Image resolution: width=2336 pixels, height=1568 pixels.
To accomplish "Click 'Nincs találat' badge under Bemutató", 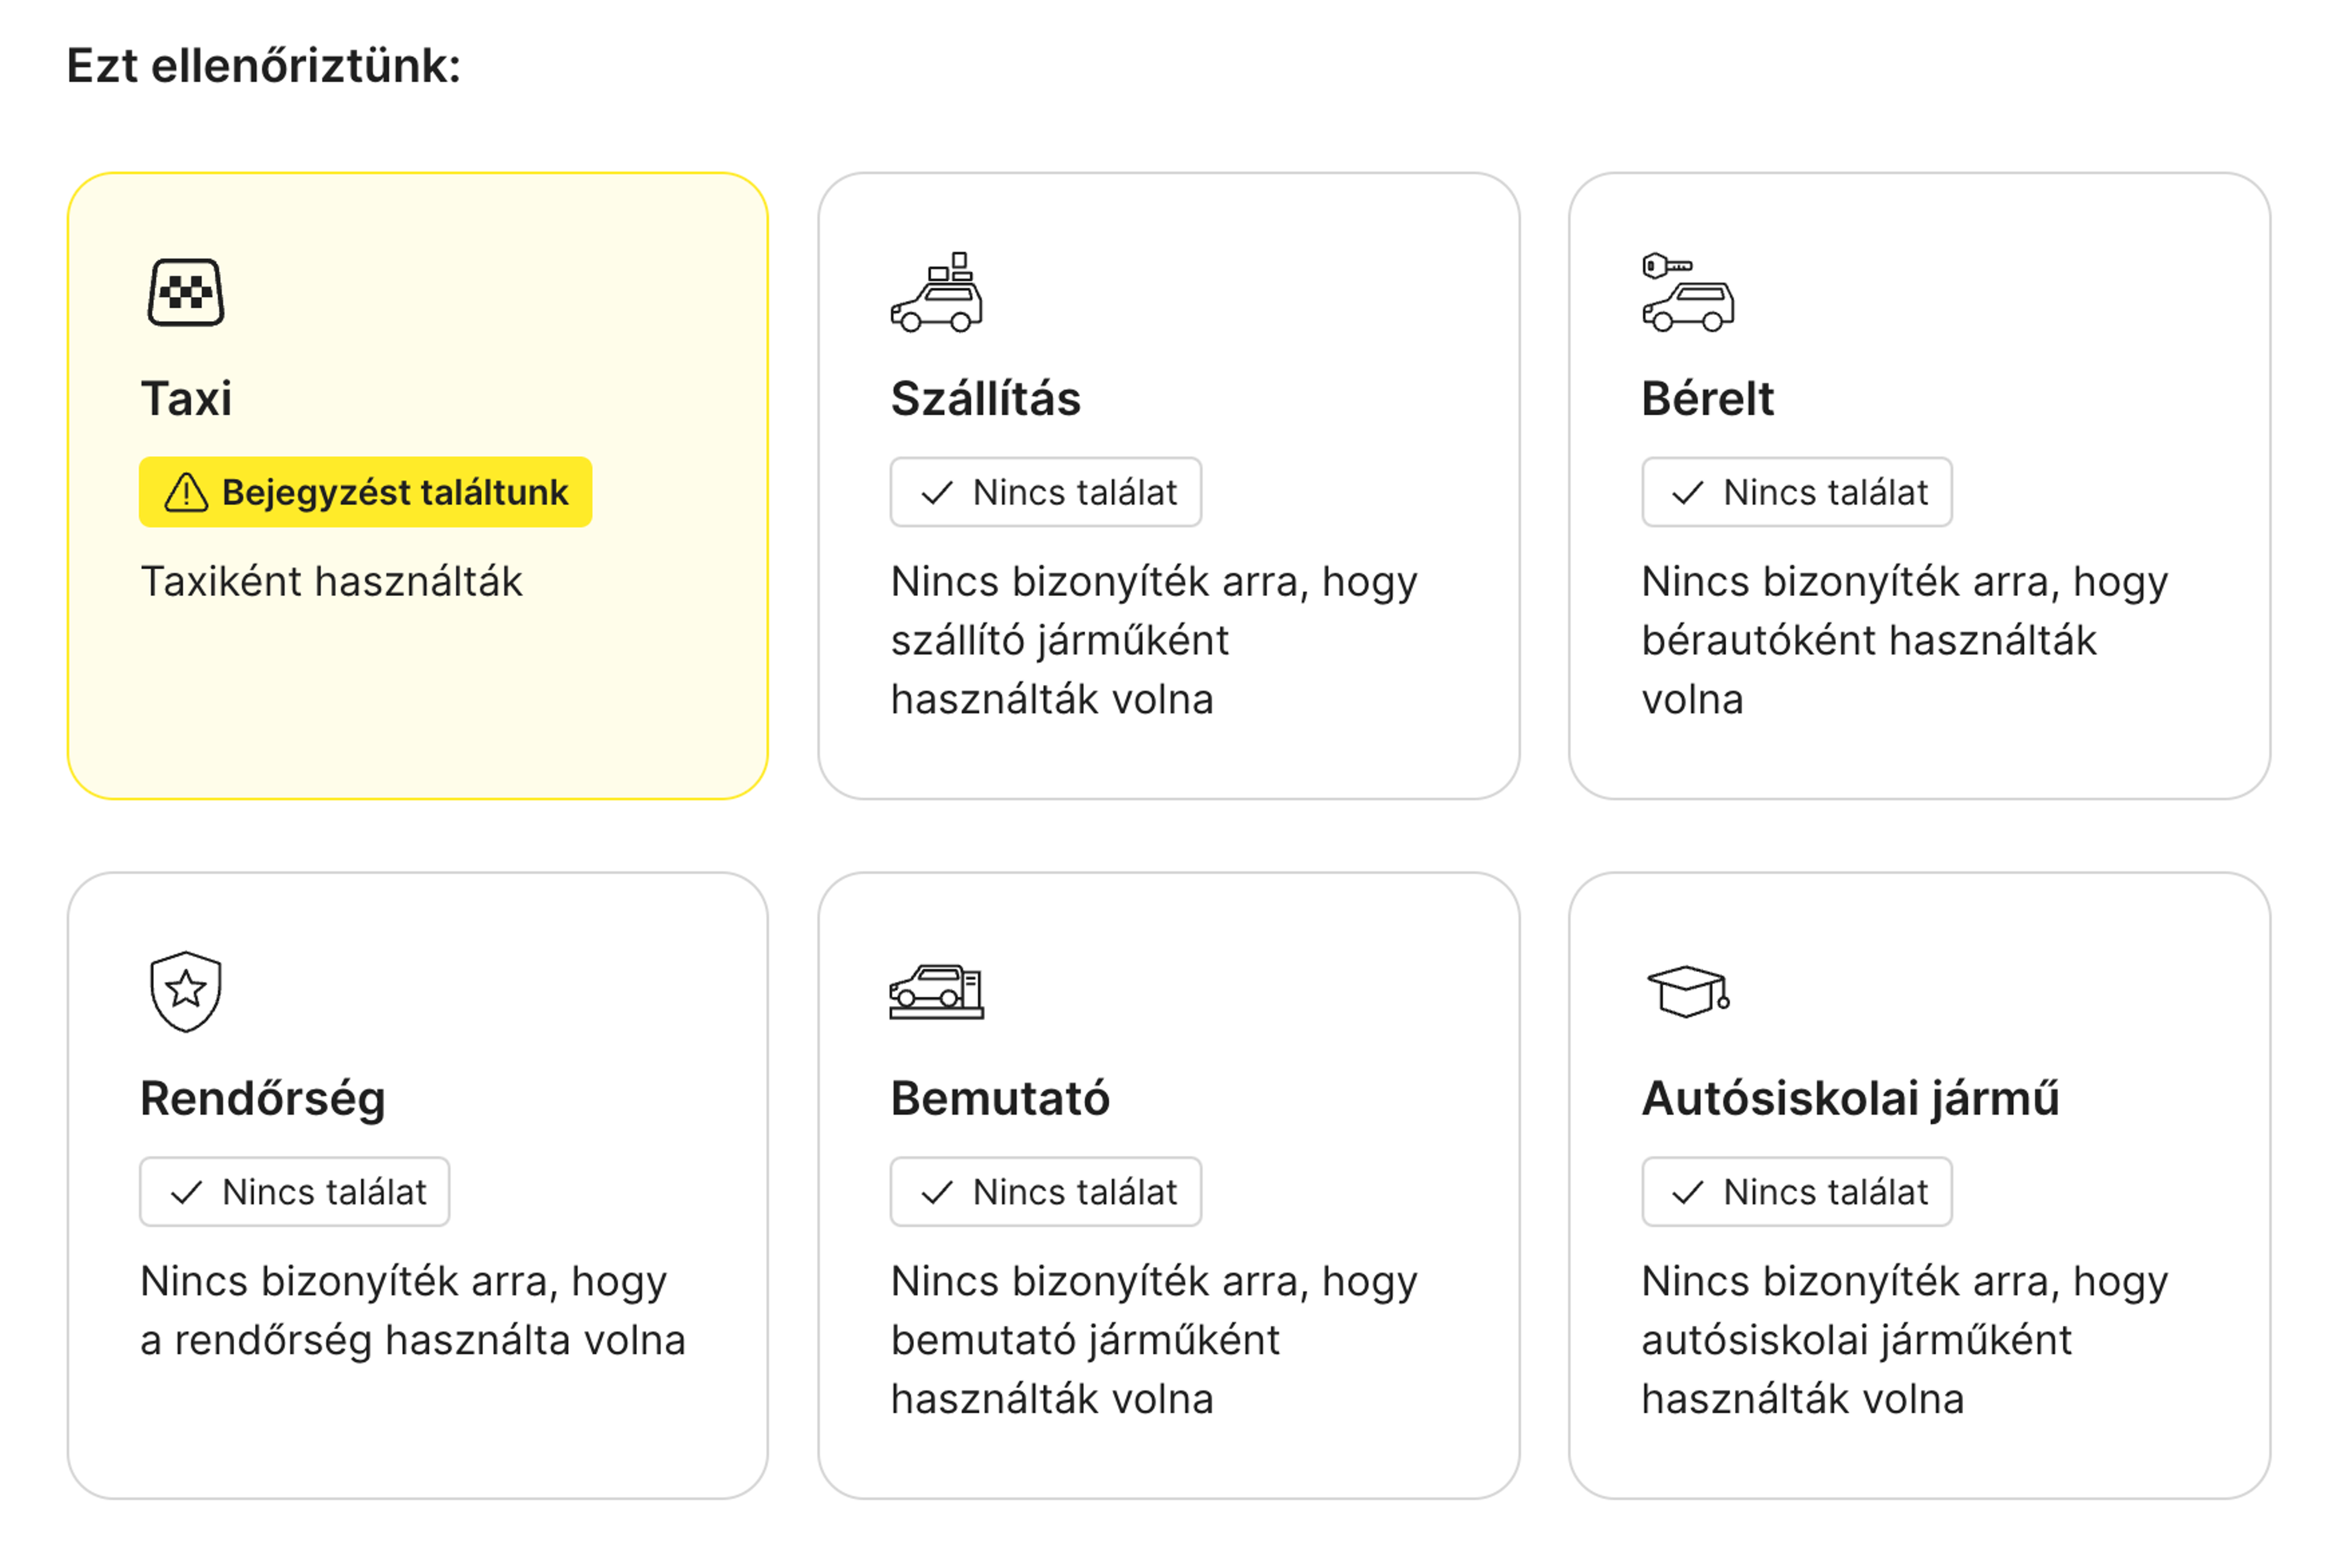I will pyautogui.click(x=1046, y=1192).
